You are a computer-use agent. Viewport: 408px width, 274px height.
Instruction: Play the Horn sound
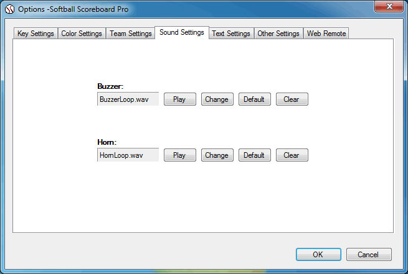[179, 155]
